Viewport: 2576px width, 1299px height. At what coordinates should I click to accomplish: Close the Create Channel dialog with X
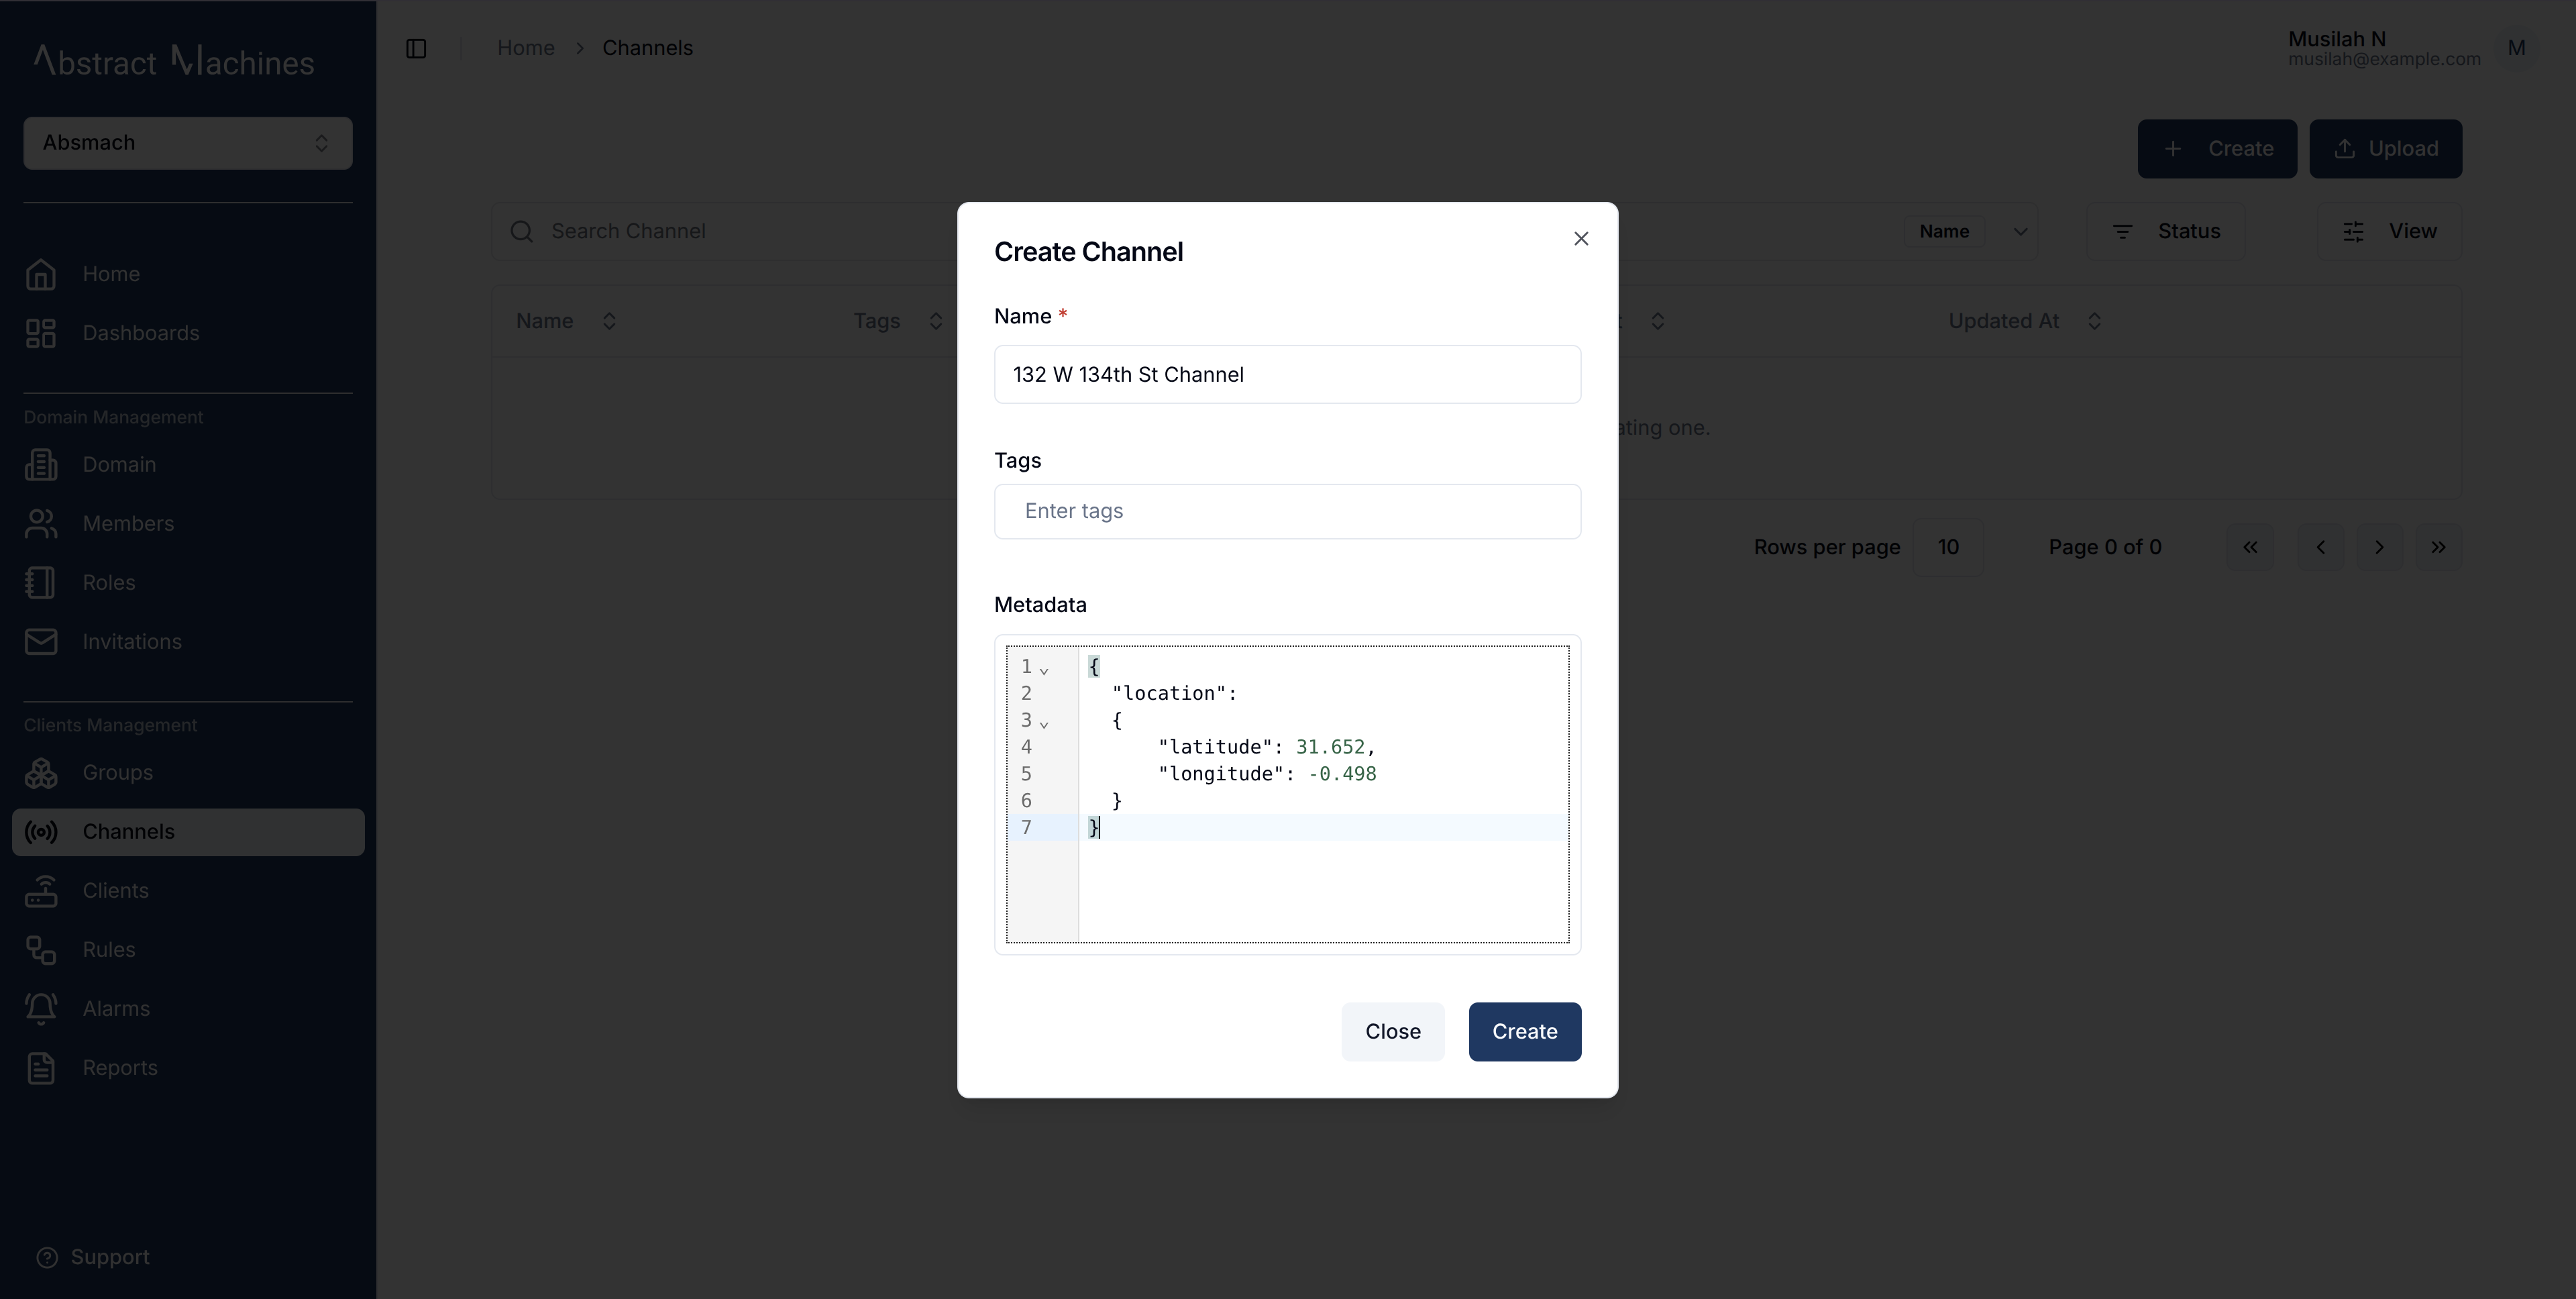pos(1581,239)
